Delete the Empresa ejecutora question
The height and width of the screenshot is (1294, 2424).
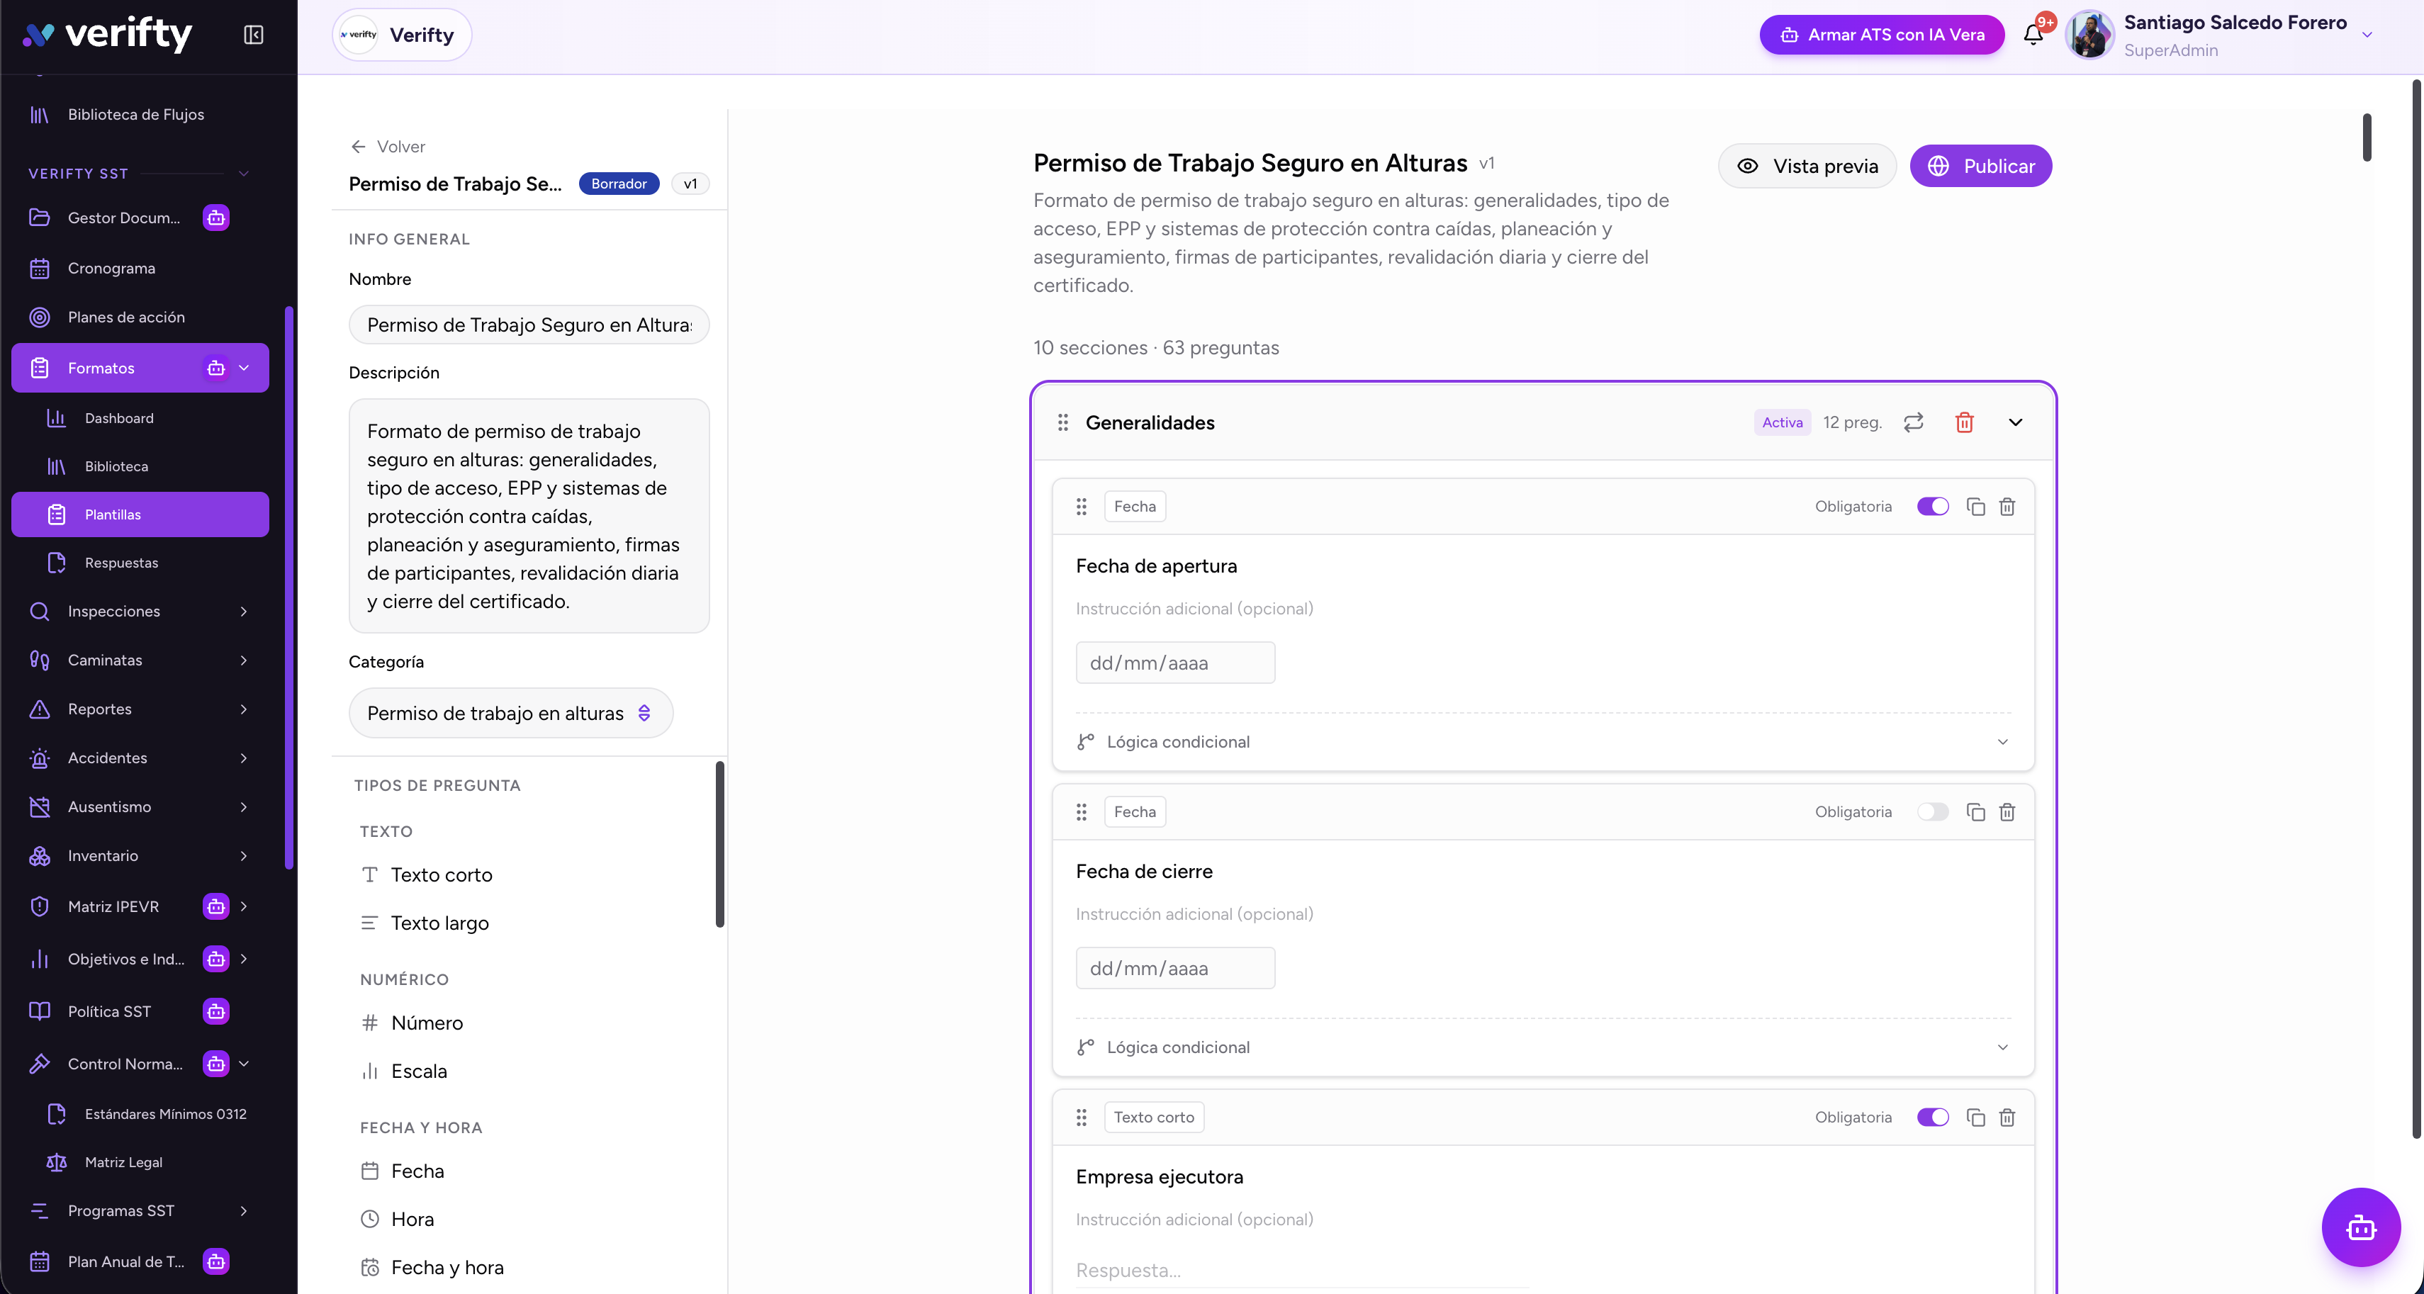[2007, 1117]
